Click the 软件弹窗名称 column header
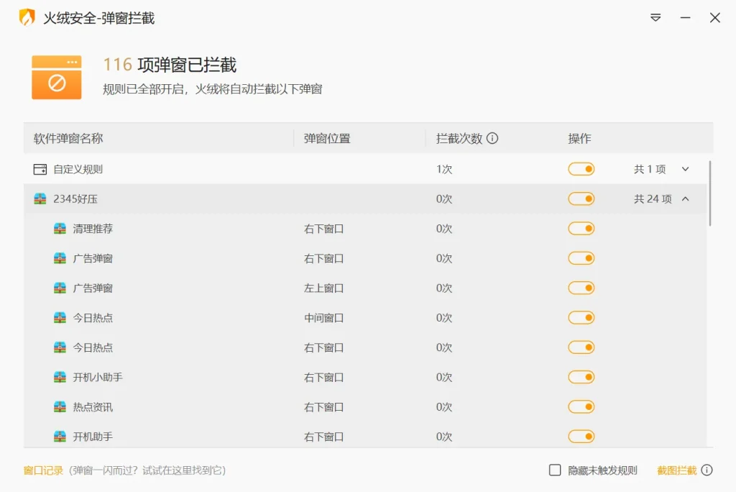Viewport: 736px width, 492px height. (68, 138)
